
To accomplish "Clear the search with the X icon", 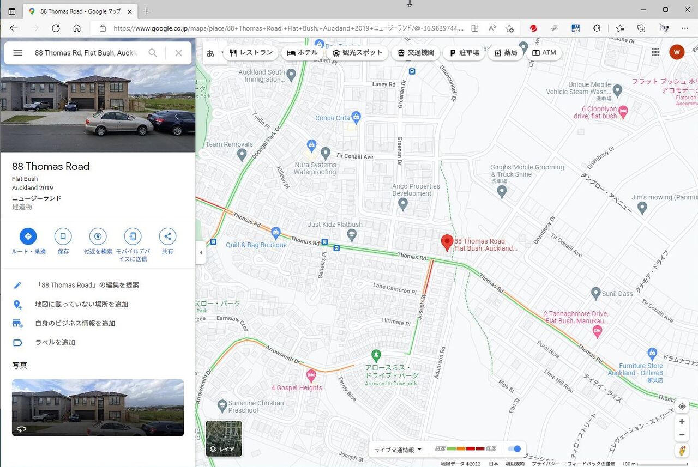I will click(178, 53).
